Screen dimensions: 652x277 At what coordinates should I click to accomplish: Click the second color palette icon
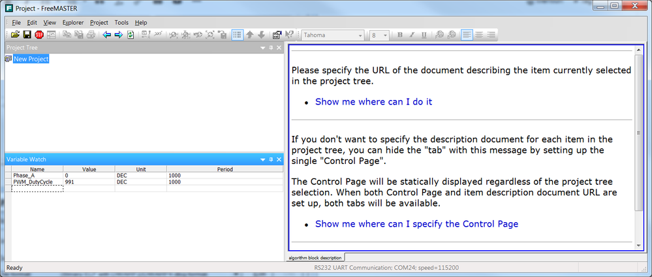click(x=452, y=35)
